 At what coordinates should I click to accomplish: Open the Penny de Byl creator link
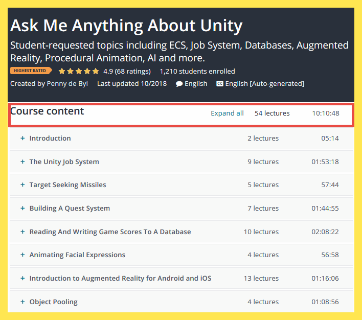tap(67, 84)
